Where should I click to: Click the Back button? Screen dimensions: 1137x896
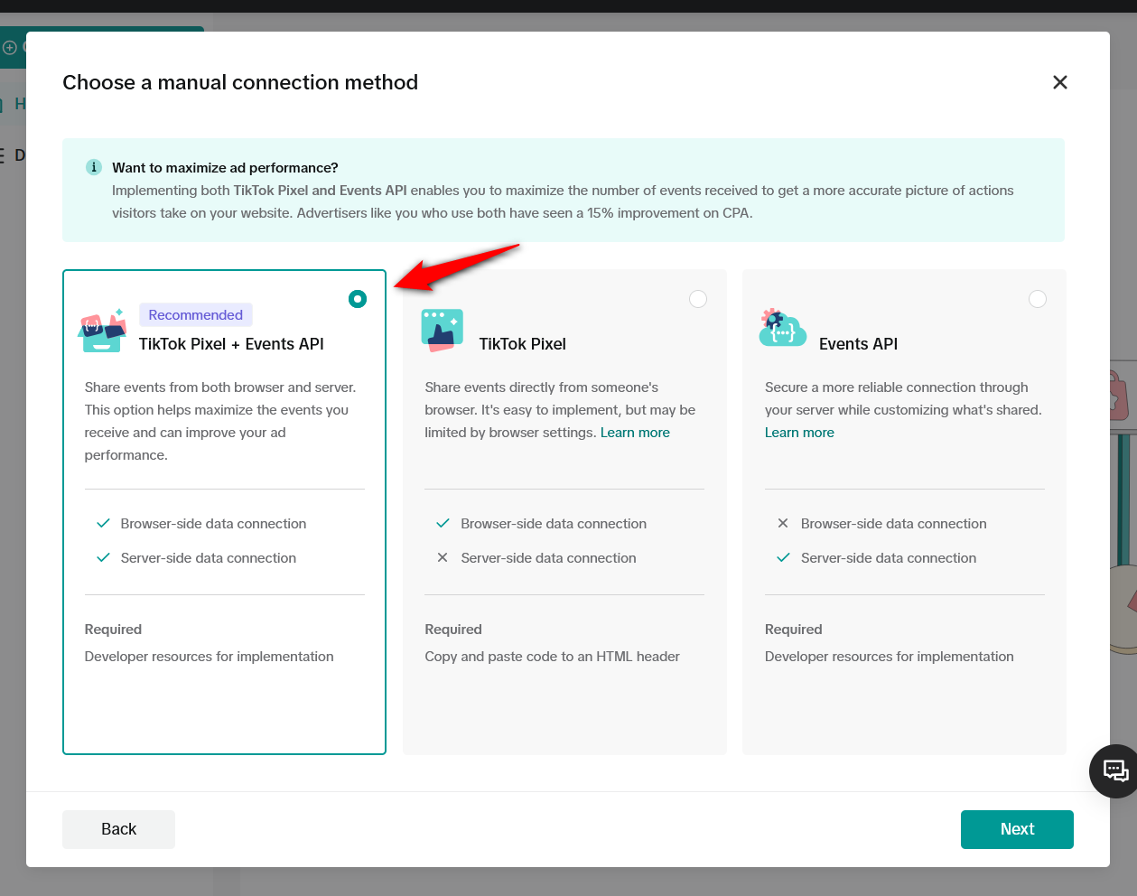tap(118, 829)
